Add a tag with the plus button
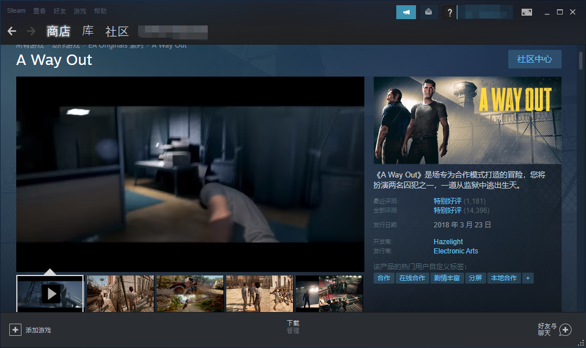Image resolution: width=586 pixels, height=348 pixels. [x=528, y=278]
